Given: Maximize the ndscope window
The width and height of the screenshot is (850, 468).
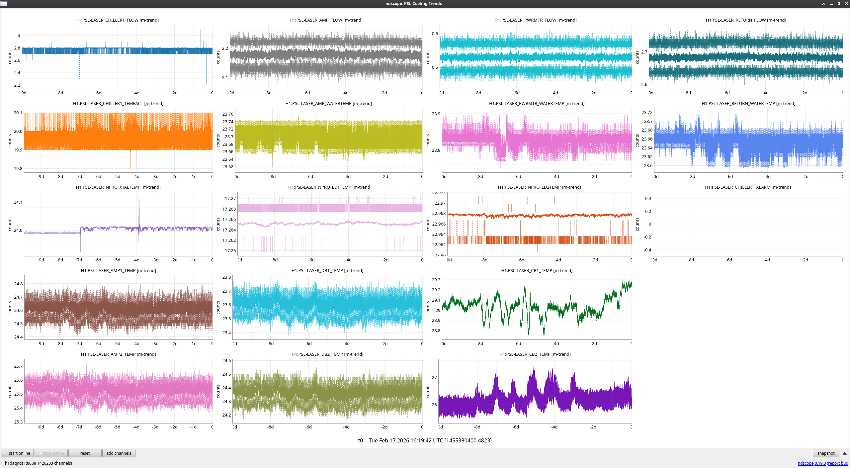Looking at the screenshot, I should point(839,4).
